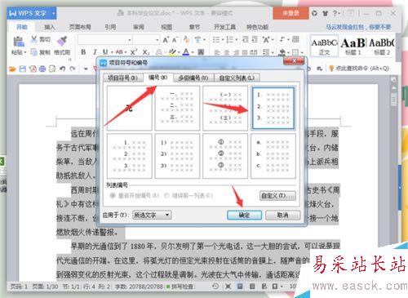Expand bullet list dropdown arrow
Screen dimensions: 408x298
coord(222,40)
